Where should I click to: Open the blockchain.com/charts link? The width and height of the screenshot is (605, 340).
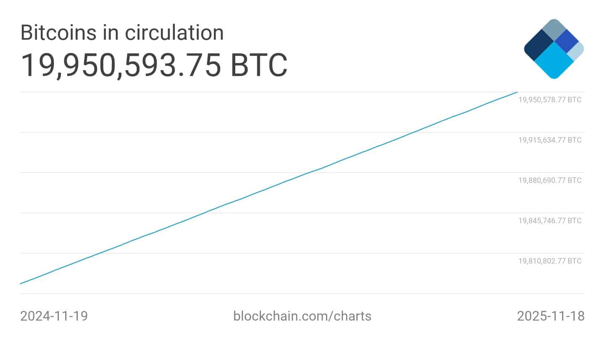click(302, 316)
